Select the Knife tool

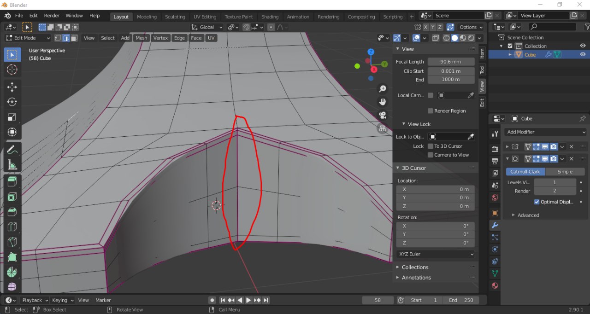point(12,242)
